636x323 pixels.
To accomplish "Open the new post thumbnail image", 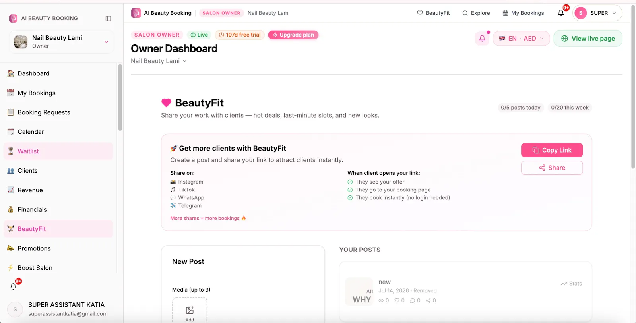I will tap(359, 291).
